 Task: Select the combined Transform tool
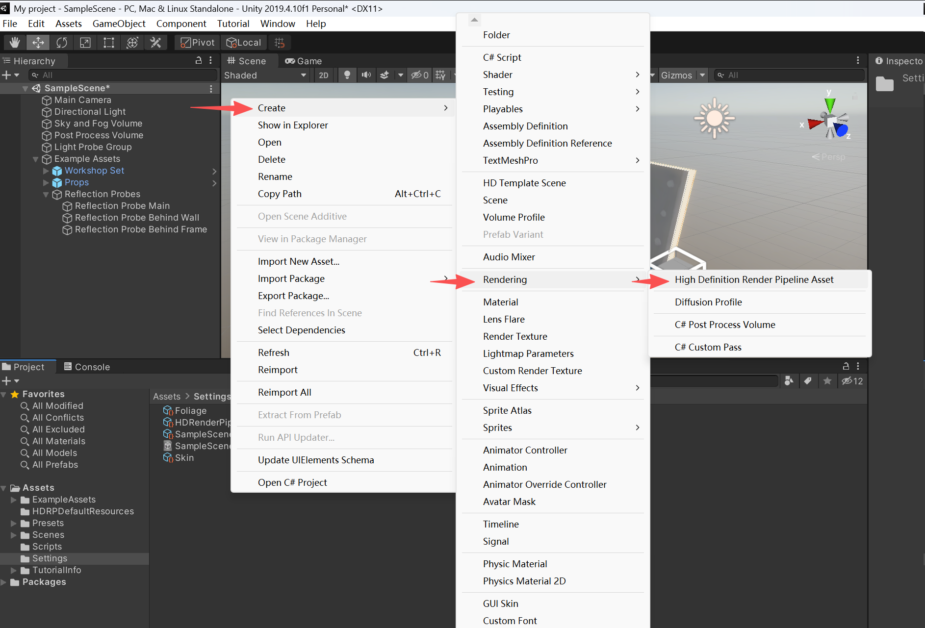pos(132,43)
